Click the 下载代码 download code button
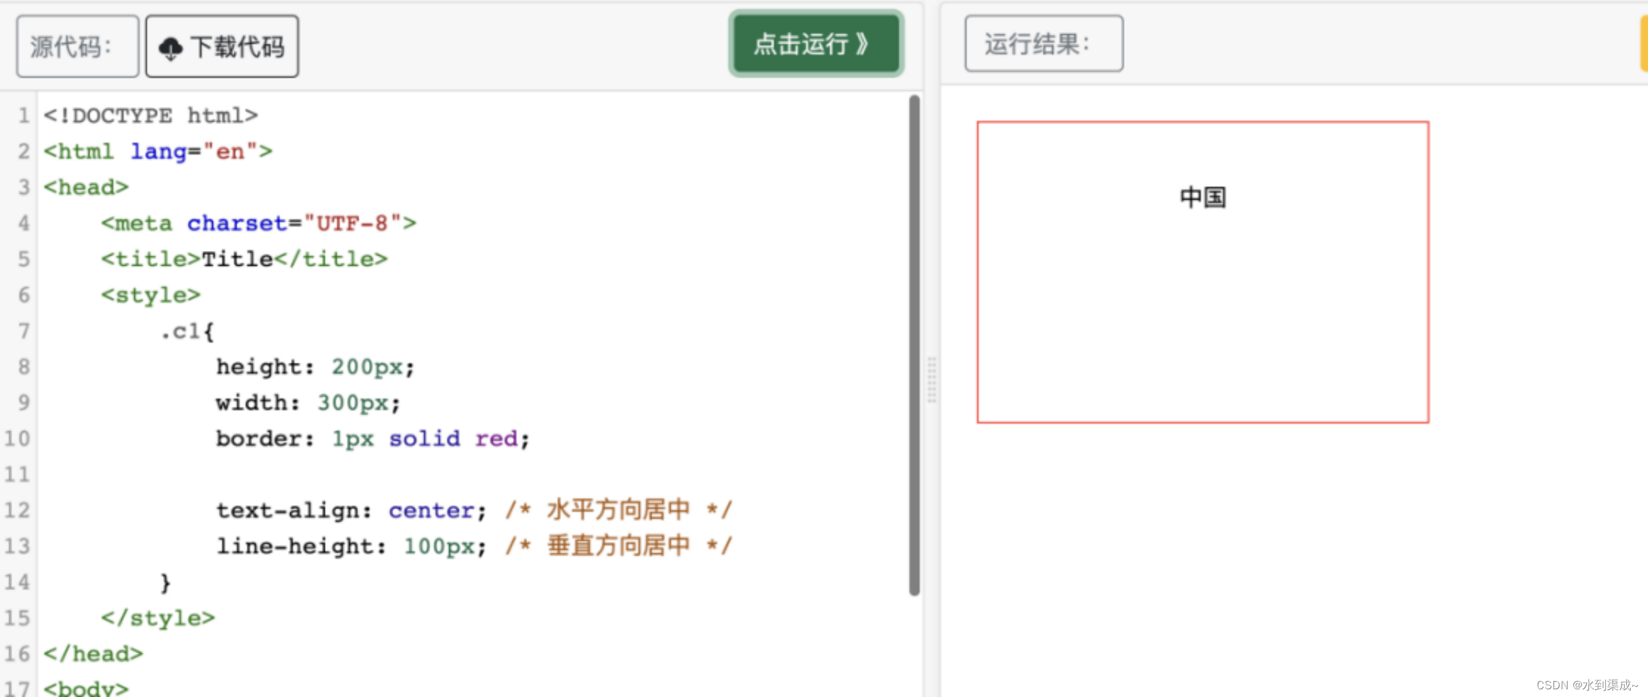The image size is (1648, 697). pos(222,47)
